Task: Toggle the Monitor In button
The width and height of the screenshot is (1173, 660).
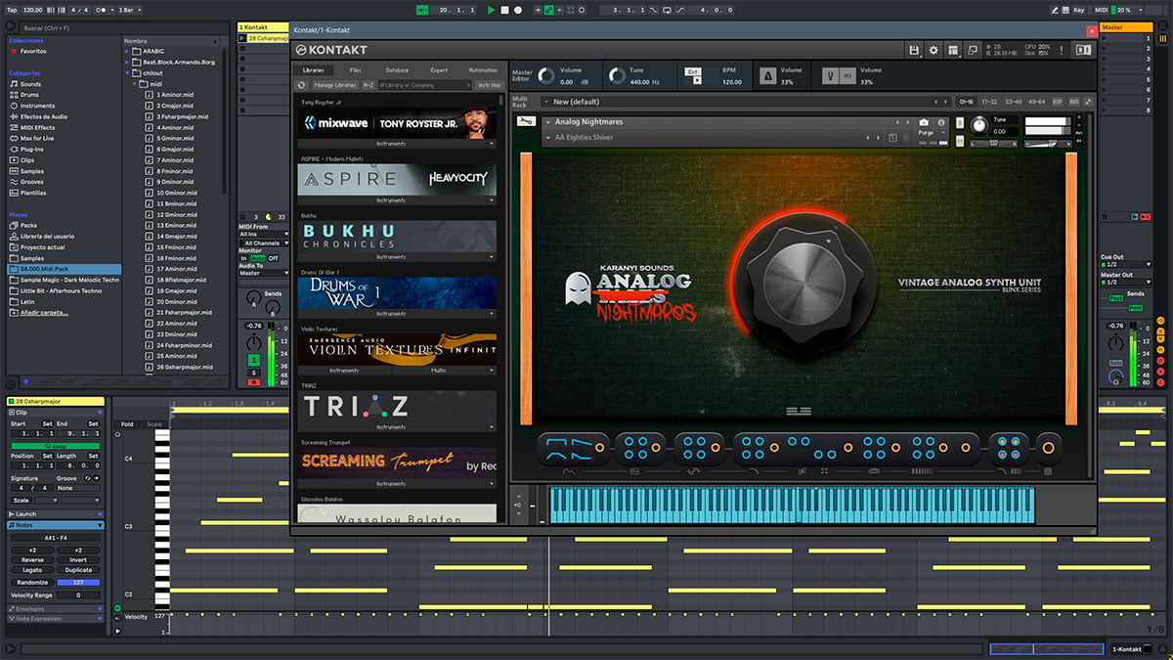Action: pos(243,258)
